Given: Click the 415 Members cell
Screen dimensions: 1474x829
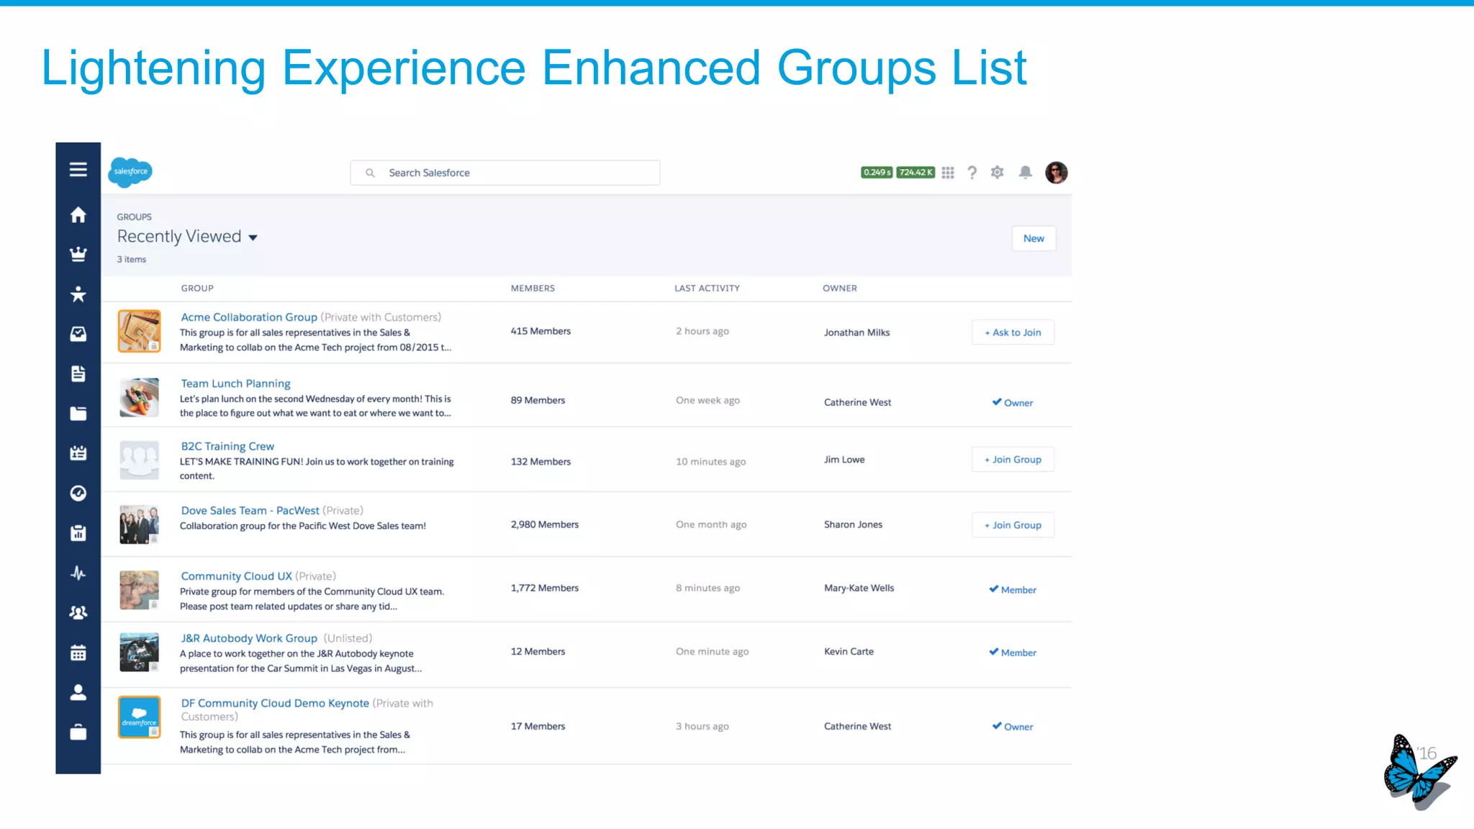Looking at the screenshot, I should click(x=541, y=331).
